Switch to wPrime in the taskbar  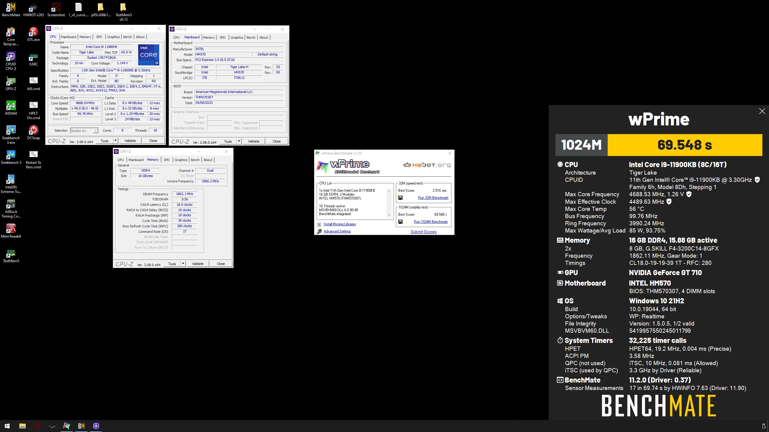coord(66,426)
